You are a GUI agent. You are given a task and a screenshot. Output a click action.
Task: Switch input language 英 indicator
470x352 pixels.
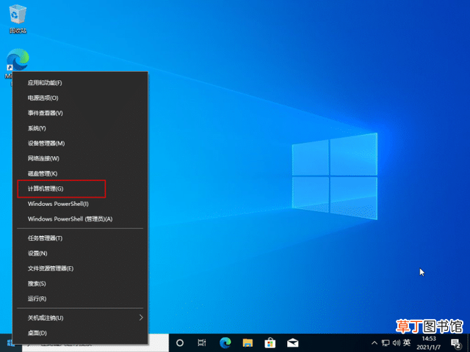click(407, 342)
